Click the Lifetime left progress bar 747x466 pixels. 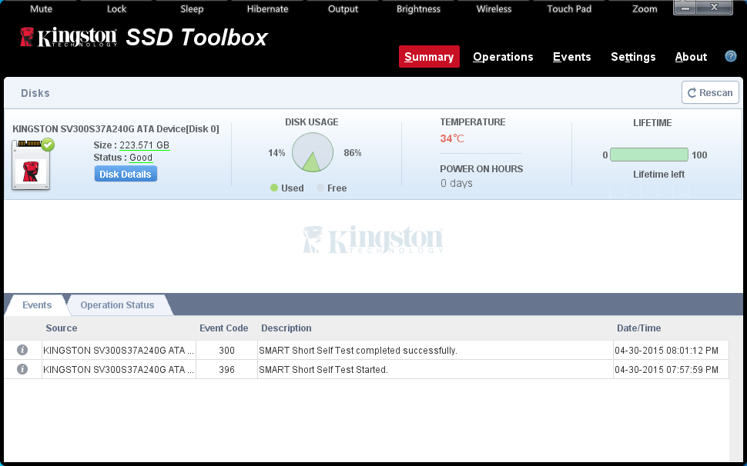(x=648, y=155)
